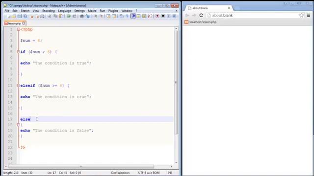Click the Redo toolbar icon
The image size is (314, 176).
75,16
